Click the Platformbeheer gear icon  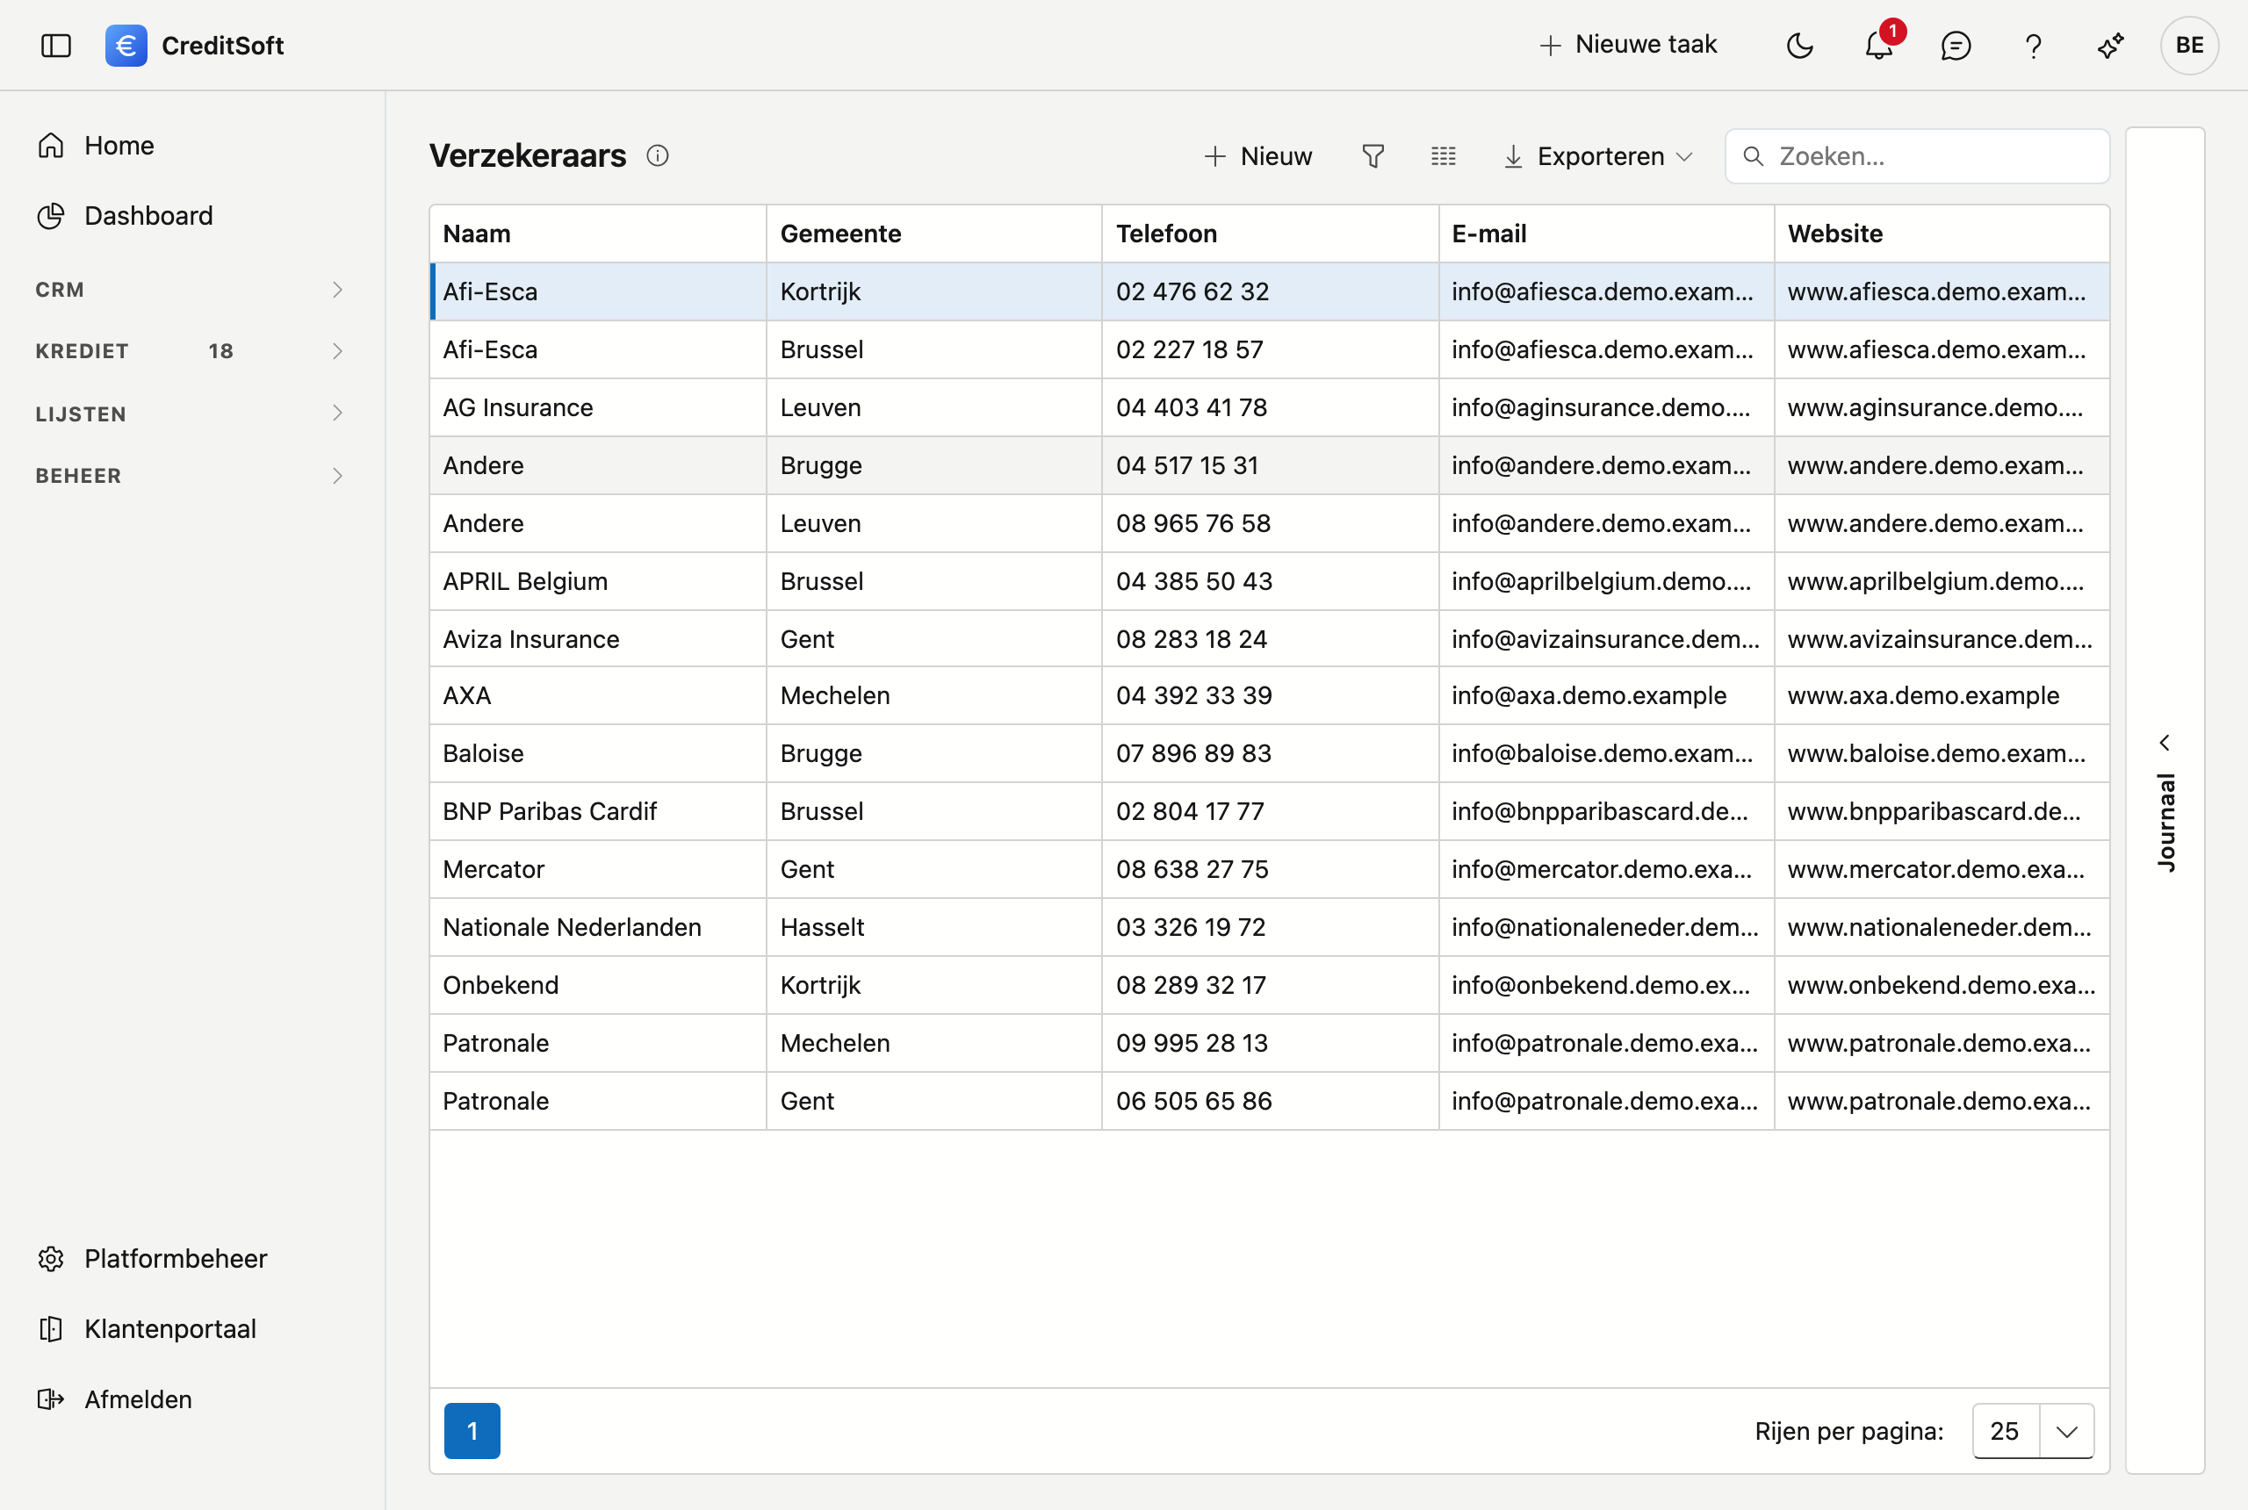pos(51,1258)
